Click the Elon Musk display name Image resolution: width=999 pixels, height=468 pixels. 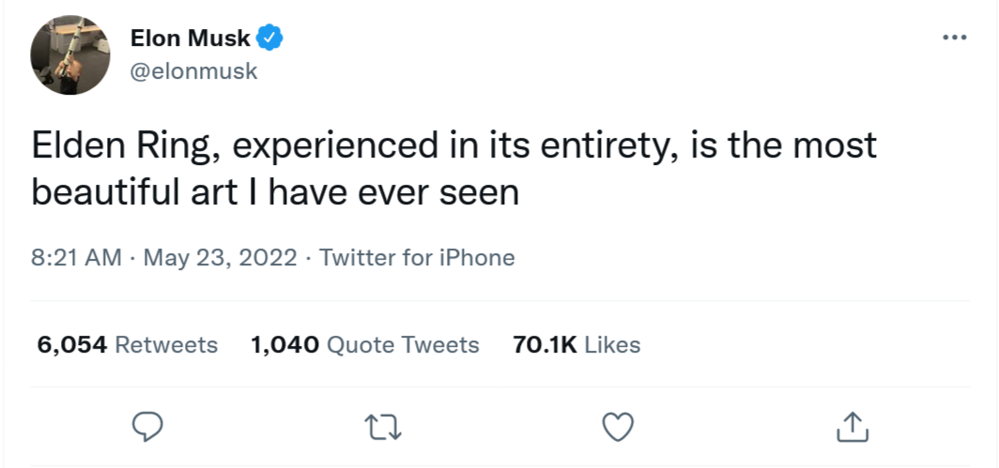190,38
